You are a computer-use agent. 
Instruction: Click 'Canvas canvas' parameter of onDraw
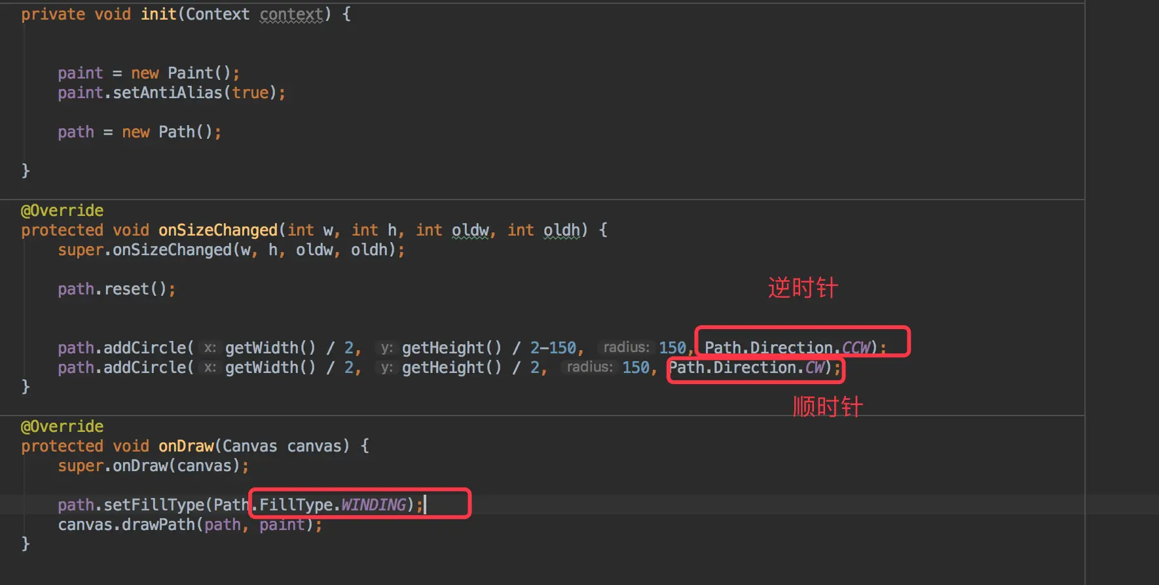coord(282,446)
